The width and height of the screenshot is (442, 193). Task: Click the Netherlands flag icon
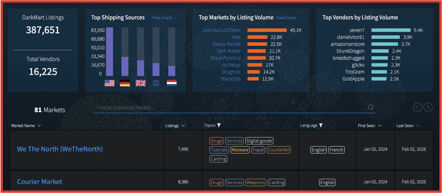171,83
